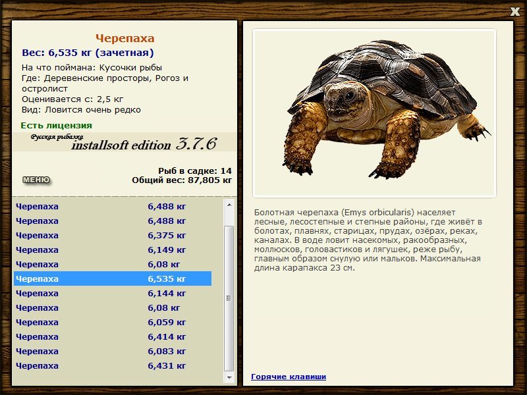The image size is (527, 395).
Task: Select the Черепаха 6,375 кг entry
Action: pos(113,235)
